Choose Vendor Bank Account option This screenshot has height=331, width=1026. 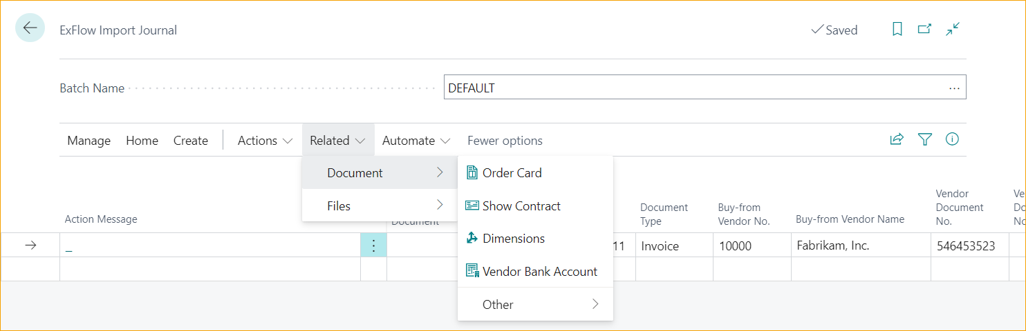(x=539, y=272)
